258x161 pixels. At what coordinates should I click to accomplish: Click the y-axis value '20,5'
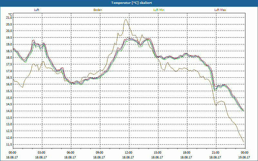pos(9,24)
